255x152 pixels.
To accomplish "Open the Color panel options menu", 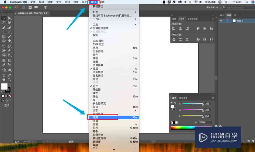I will click(x=213, y=98).
